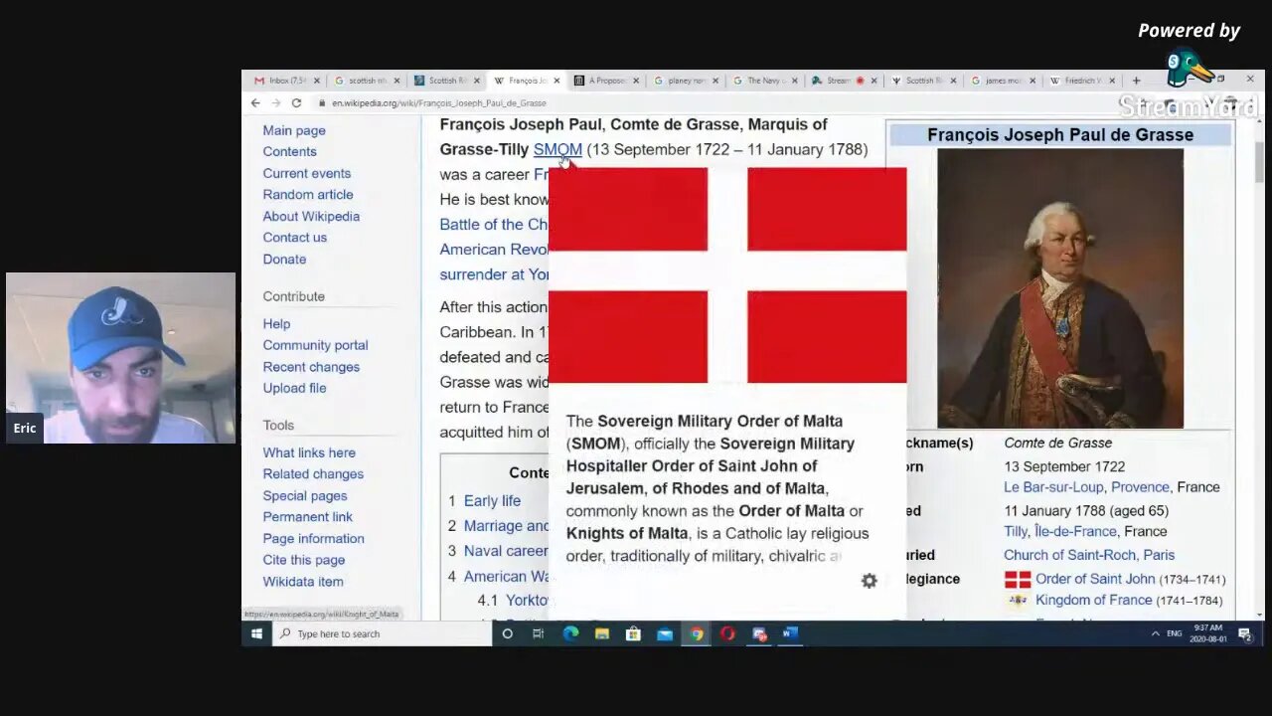The height and width of the screenshot is (716, 1272).
Task: Click the ENG language indicator
Action: pos(1174,633)
